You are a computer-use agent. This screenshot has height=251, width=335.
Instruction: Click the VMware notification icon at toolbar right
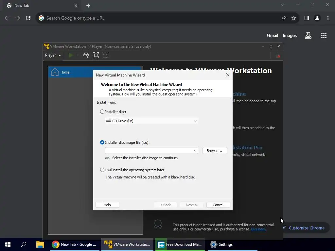pos(278,55)
